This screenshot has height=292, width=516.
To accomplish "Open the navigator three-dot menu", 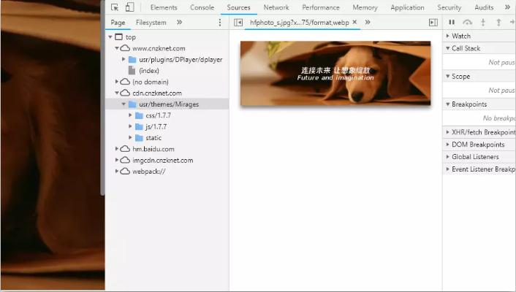I will tap(220, 23).
